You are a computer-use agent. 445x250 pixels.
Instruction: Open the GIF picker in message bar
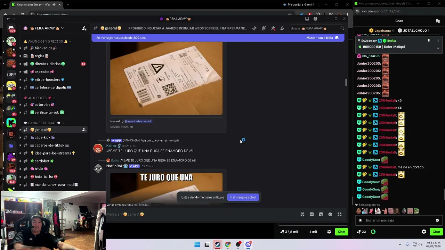(311, 214)
